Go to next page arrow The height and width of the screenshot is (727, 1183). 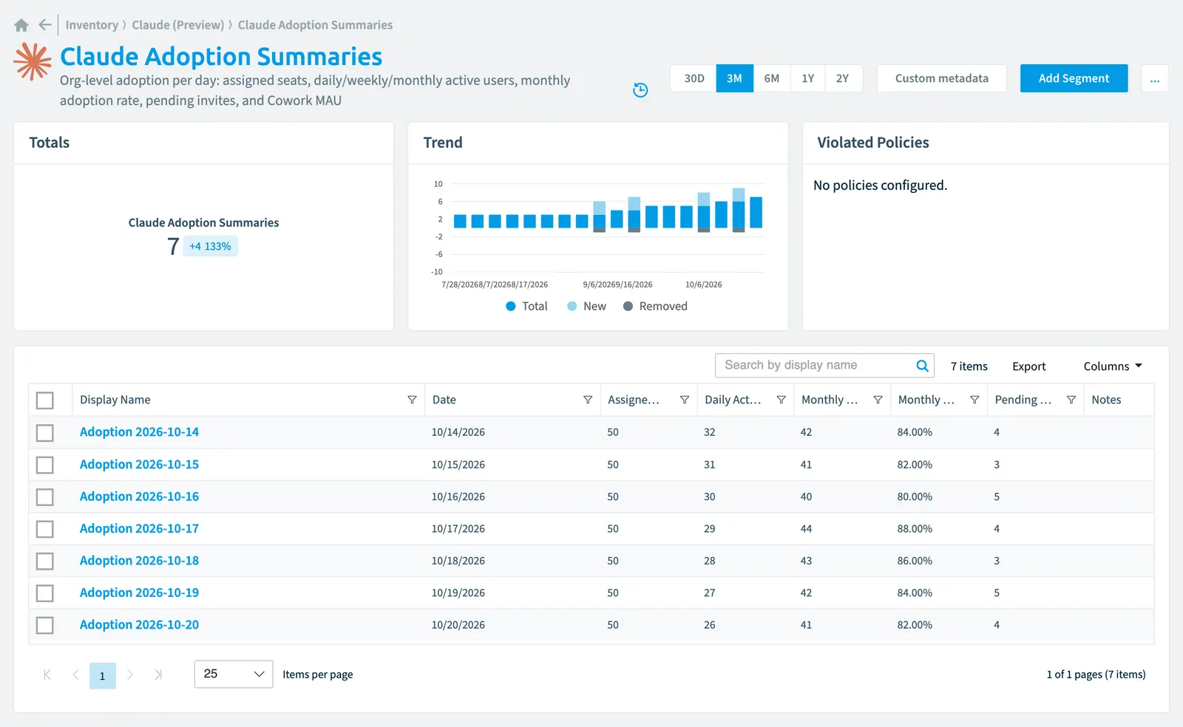(130, 675)
